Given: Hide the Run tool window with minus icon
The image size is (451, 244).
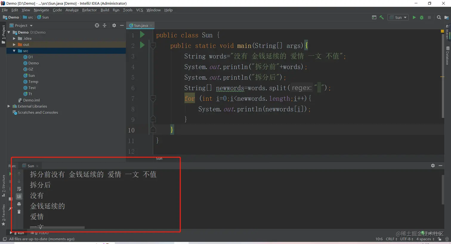Looking at the screenshot, I should 441,166.
